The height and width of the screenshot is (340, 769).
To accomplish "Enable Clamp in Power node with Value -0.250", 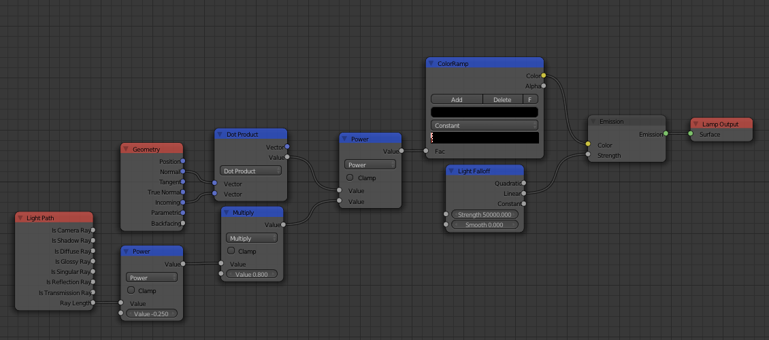I will [131, 290].
